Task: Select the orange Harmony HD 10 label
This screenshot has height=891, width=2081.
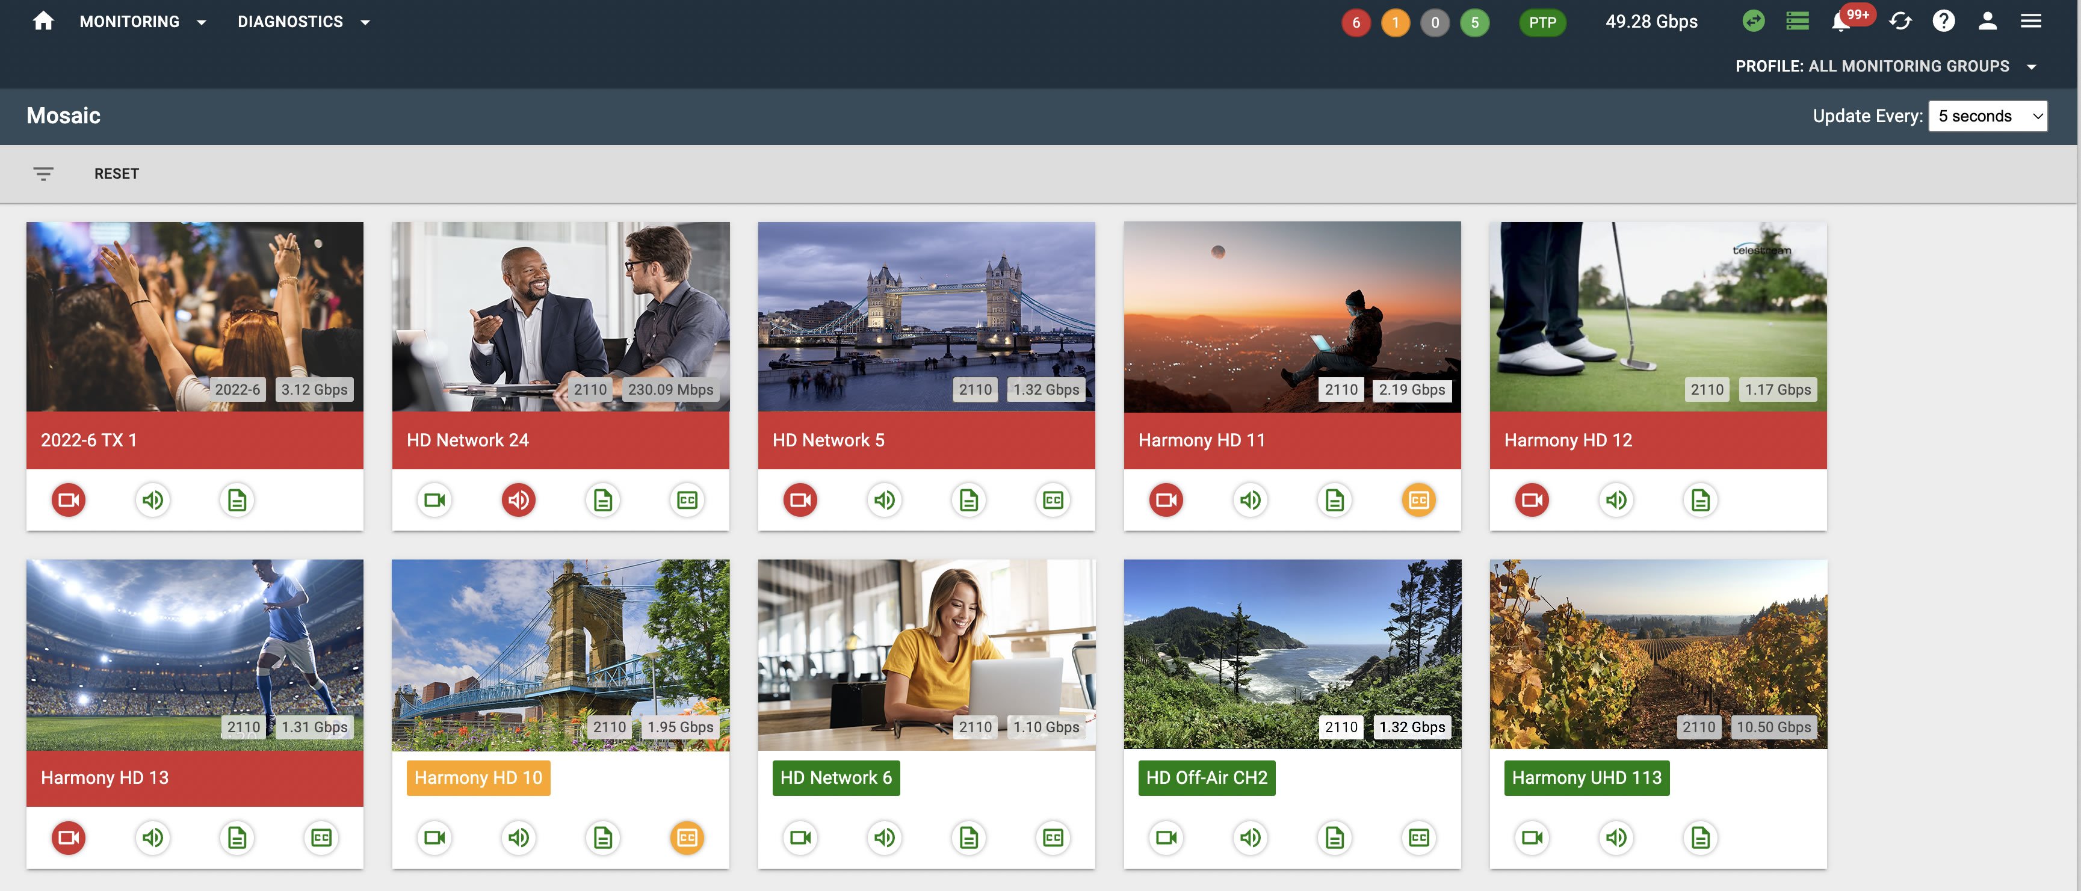Action: (x=478, y=778)
